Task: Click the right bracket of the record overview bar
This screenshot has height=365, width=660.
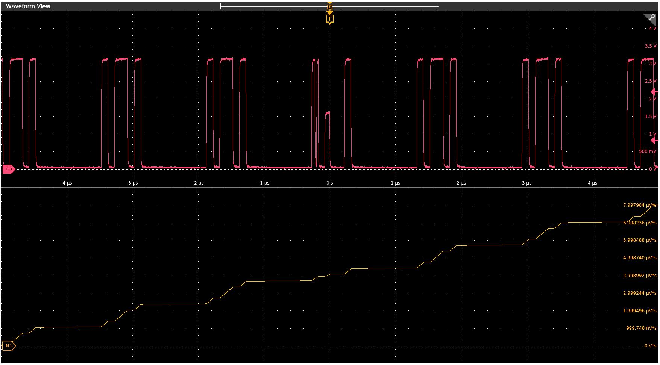Action: 438,6
